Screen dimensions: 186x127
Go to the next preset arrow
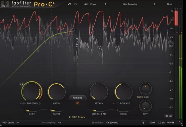coord(155,4)
